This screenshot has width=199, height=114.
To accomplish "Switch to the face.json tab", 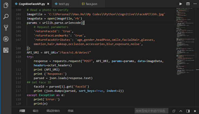I will 91,4.
